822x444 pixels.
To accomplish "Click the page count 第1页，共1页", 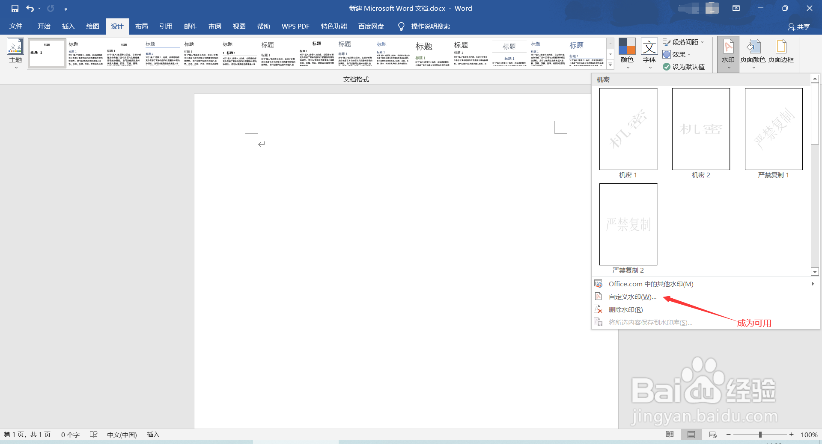I will point(27,435).
